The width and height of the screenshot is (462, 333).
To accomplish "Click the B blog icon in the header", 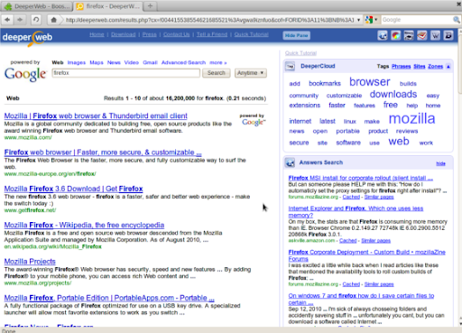I will pyautogui.click(x=448, y=35).
